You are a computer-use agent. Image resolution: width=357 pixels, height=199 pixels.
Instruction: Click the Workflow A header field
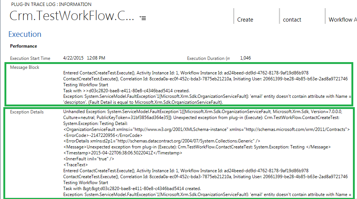click(342, 20)
